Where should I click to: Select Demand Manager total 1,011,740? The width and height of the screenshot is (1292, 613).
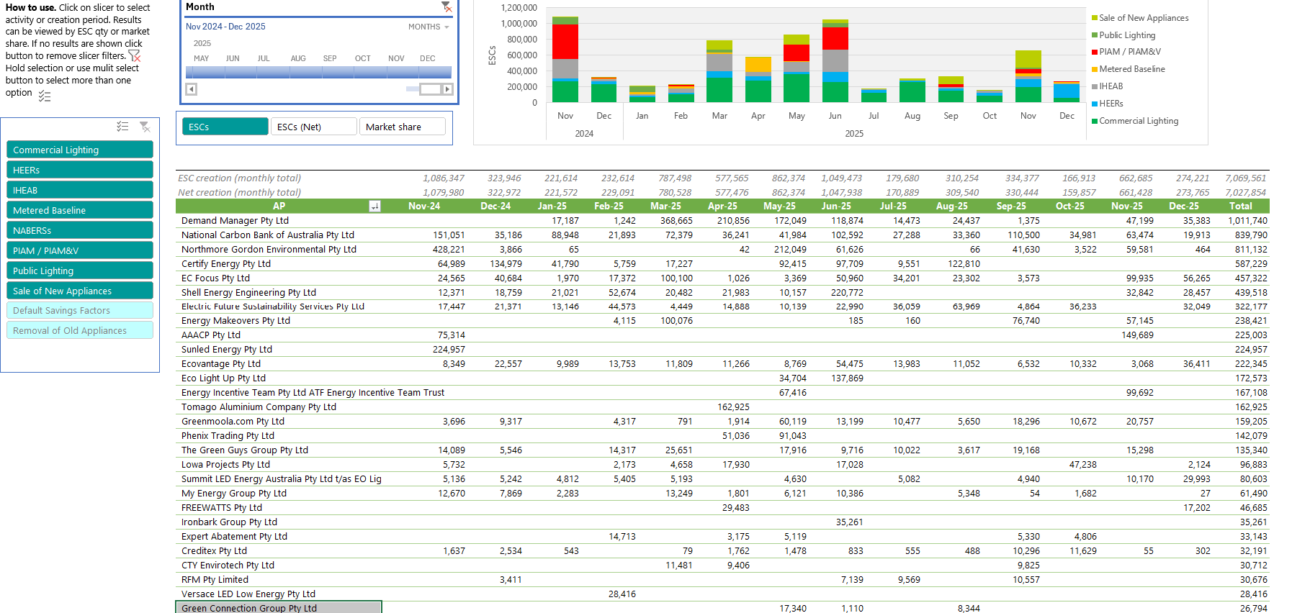[x=1247, y=221]
